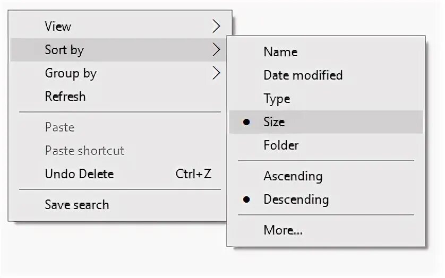Select Undo Delete from the menu
445x278 pixels.
point(79,174)
